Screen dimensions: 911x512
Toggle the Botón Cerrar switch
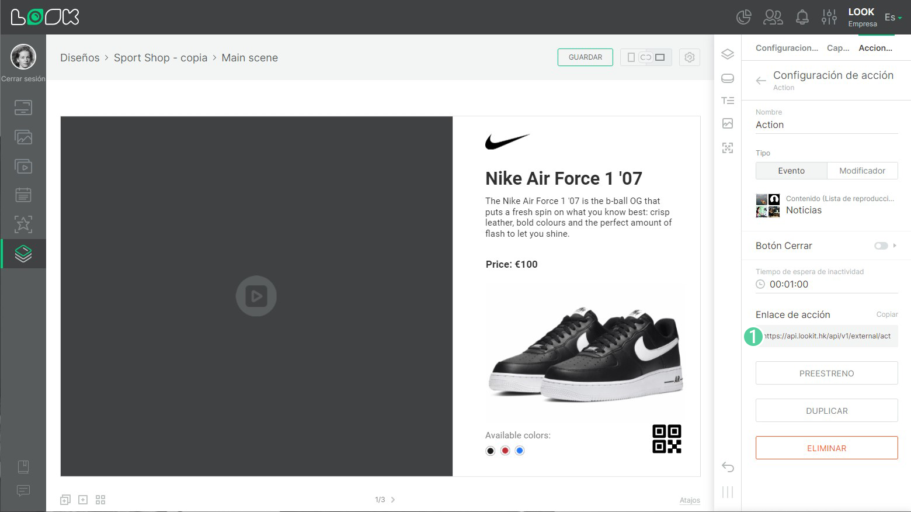881,245
